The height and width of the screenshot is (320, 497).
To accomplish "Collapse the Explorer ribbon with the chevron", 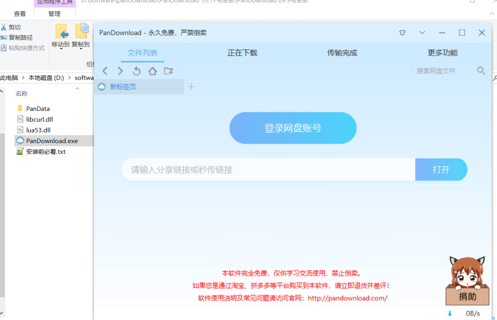I will 492,14.
